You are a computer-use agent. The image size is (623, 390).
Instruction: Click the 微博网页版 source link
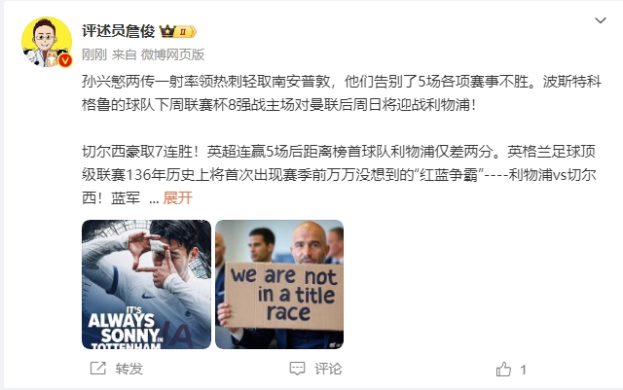(172, 54)
